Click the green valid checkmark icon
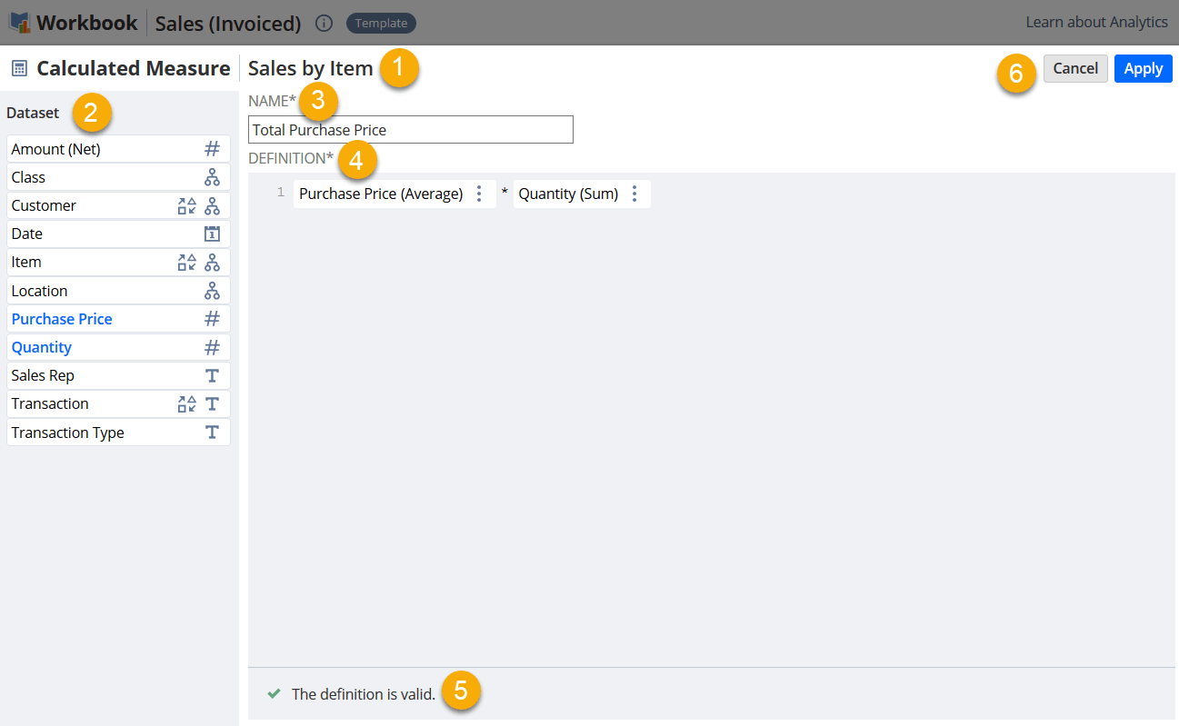 pyautogui.click(x=274, y=693)
